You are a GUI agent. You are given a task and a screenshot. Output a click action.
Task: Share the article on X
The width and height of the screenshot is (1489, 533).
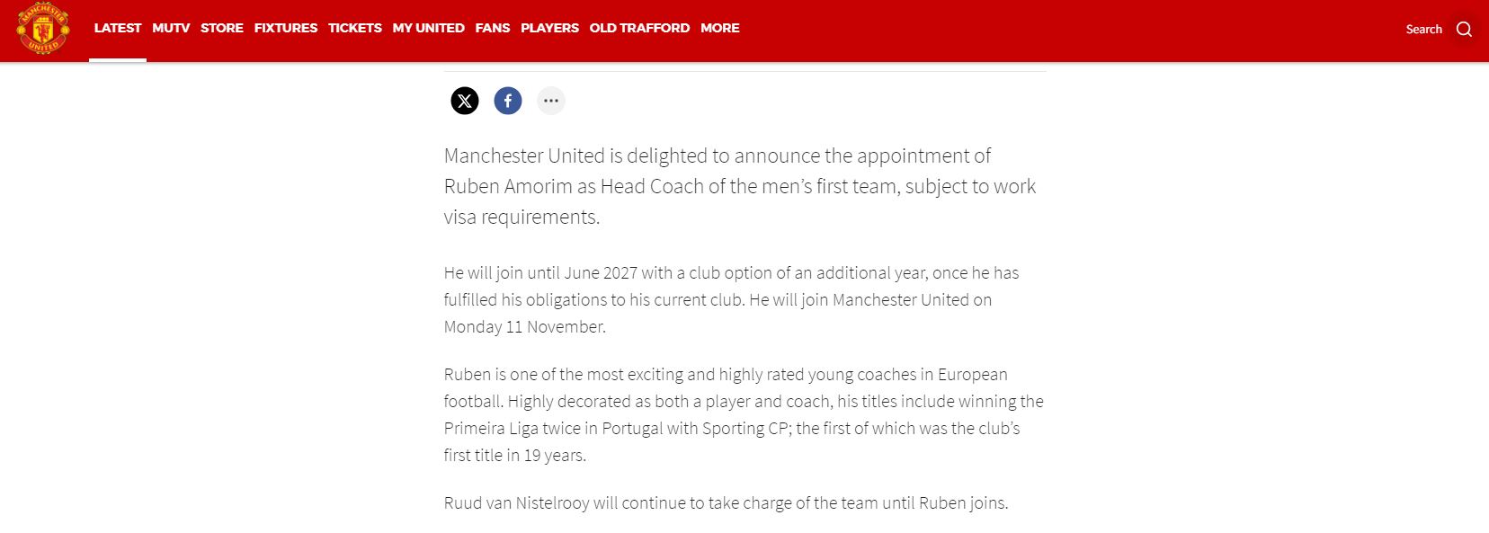[465, 101]
